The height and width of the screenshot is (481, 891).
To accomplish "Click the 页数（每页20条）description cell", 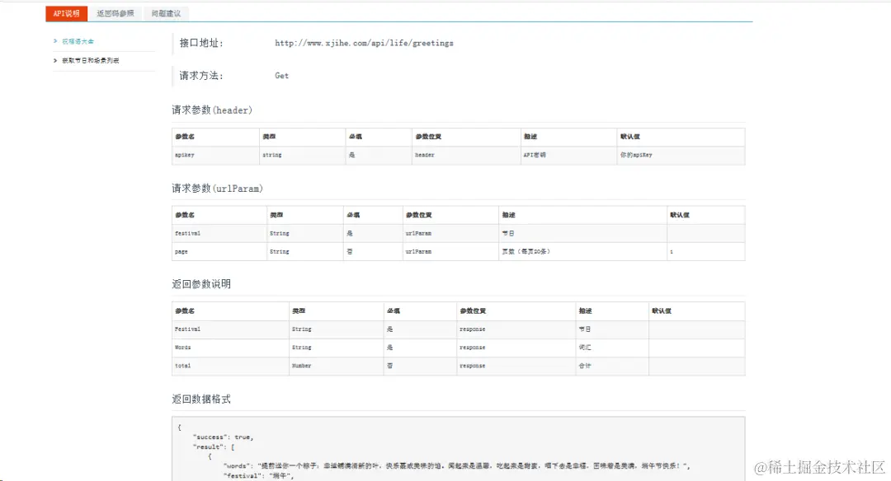I will pyautogui.click(x=583, y=252).
